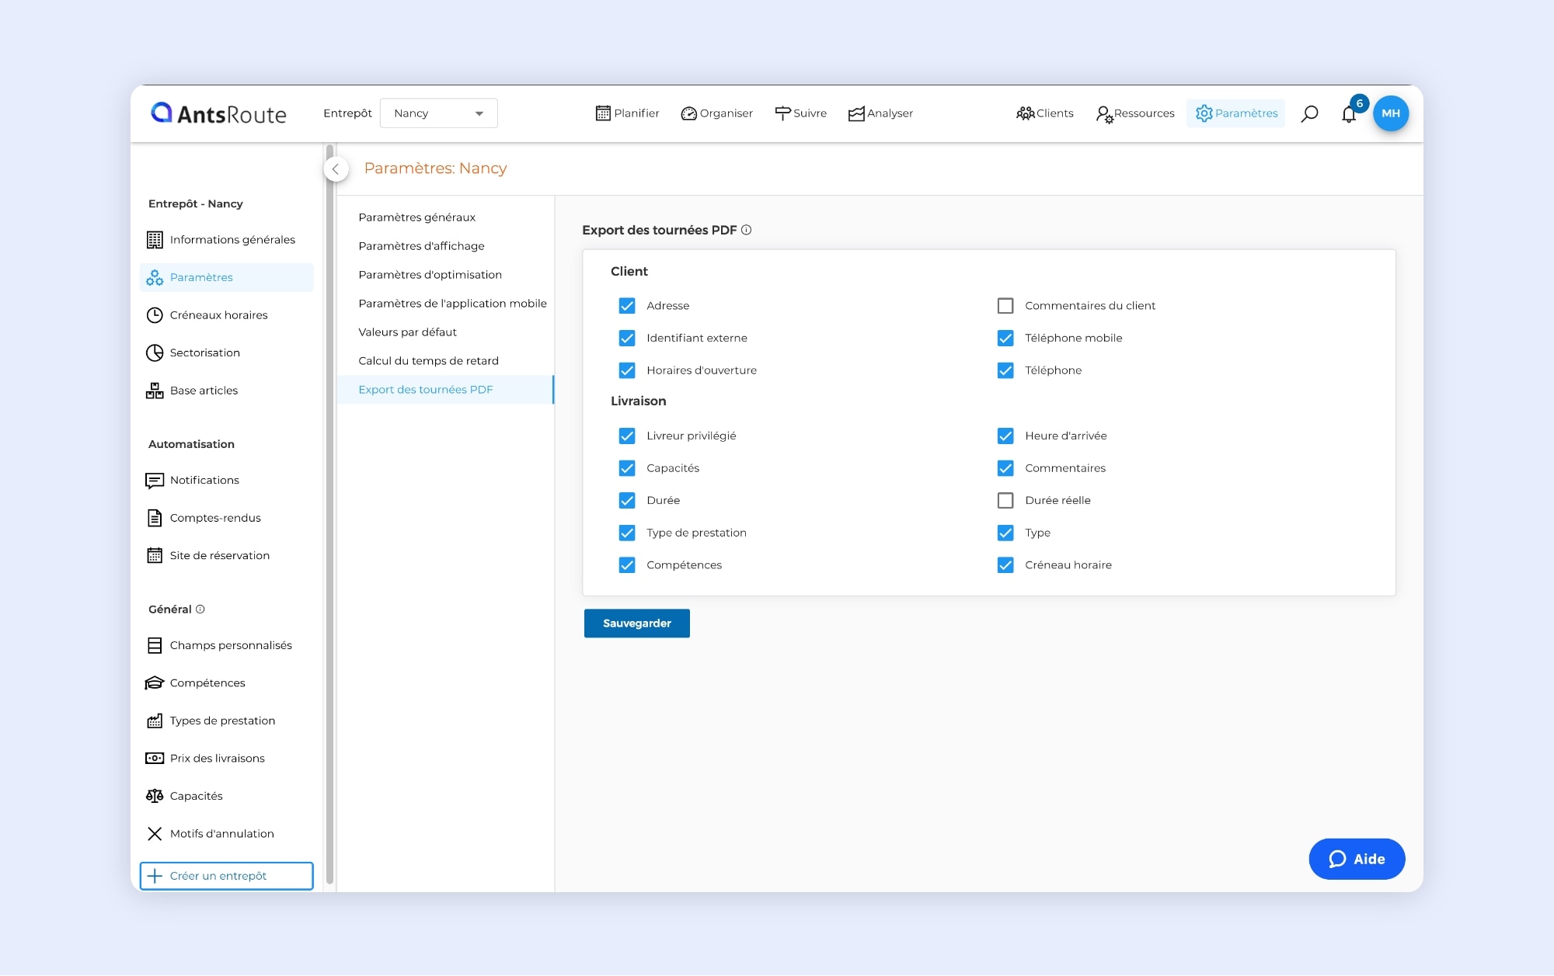Image resolution: width=1554 pixels, height=976 pixels.
Task: Open Créneaux horaires clock icon
Action: 155,315
